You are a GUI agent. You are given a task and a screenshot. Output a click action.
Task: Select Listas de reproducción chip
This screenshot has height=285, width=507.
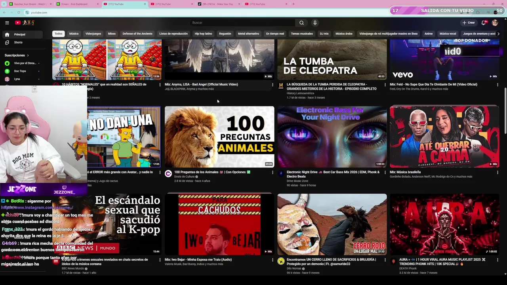pyautogui.click(x=173, y=34)
